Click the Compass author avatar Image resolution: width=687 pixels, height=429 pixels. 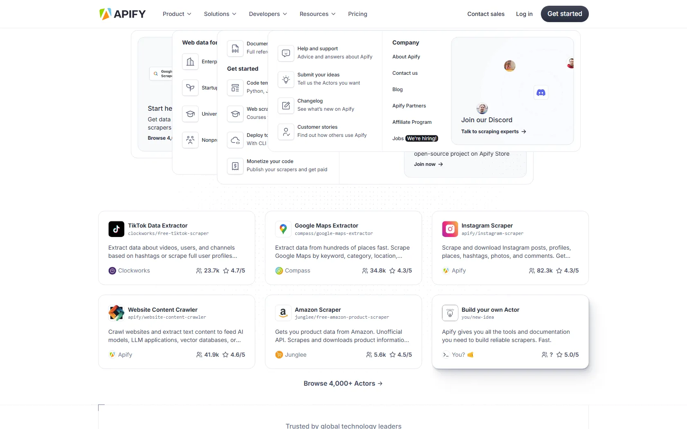click(x=279, y=270)
